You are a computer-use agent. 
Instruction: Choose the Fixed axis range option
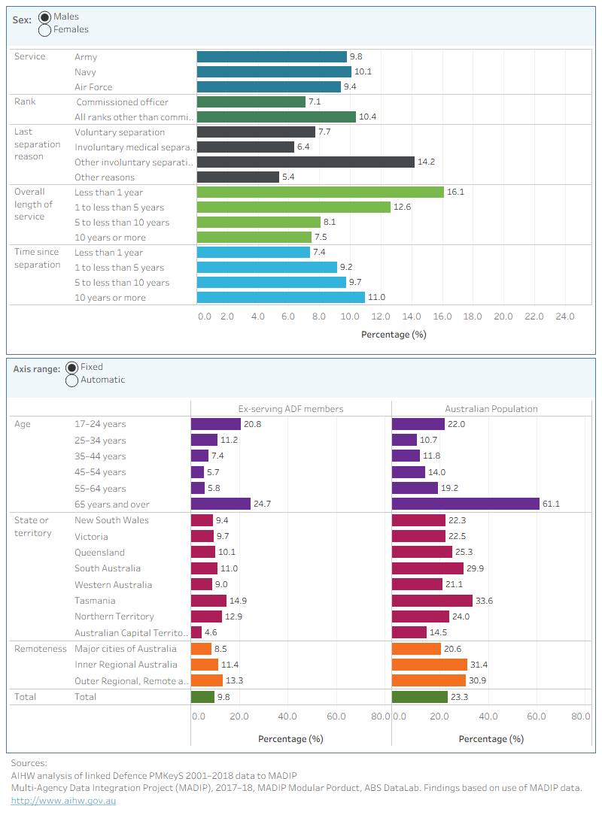[71, 368]
